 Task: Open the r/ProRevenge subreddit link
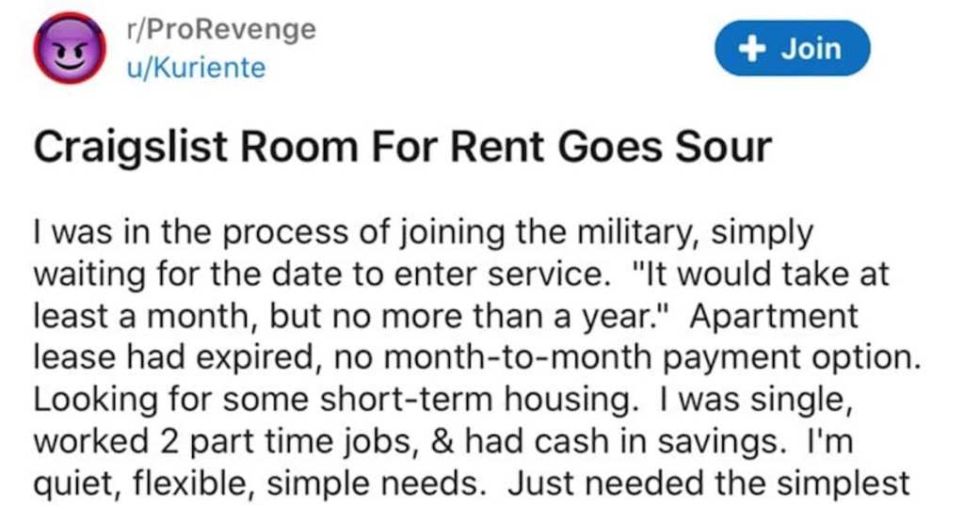(220, 29)
